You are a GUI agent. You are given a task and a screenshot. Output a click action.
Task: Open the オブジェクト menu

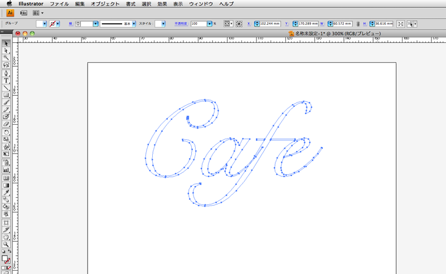click(x=105, y=4)
